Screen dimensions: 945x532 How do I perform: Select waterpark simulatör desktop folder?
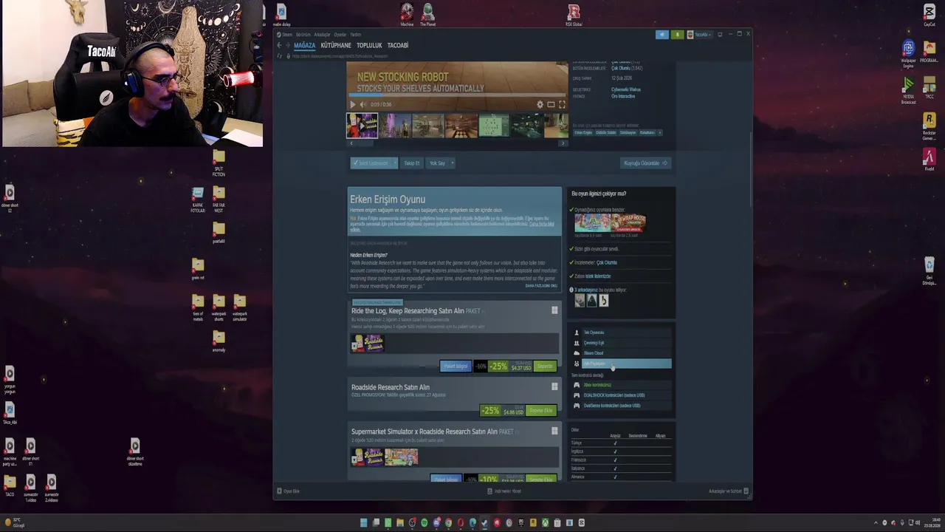click(x=239, y=307)
